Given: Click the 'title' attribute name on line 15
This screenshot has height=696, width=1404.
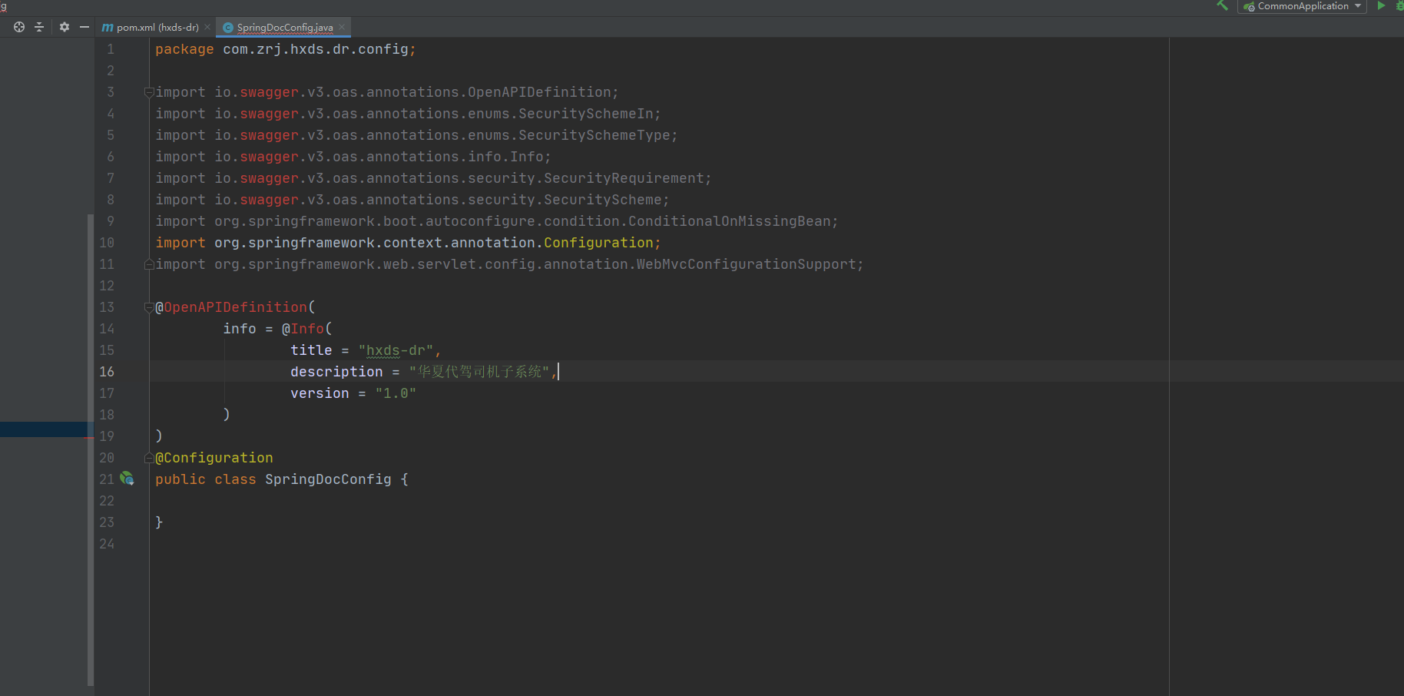Looking at the screenshot, I should pyautogui.click(x=311, y=350).
